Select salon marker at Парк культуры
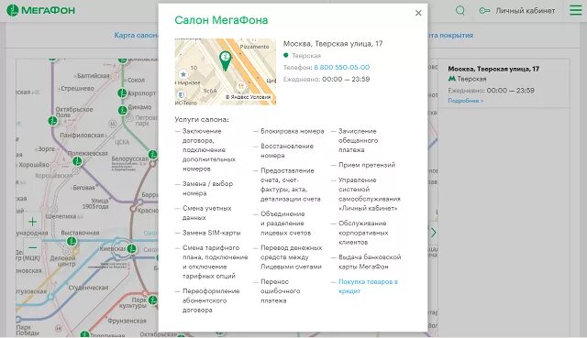Screen dimensions: 587x338 click(153, 300)
